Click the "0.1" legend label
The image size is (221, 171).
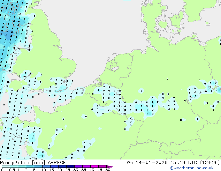(4, 170)
